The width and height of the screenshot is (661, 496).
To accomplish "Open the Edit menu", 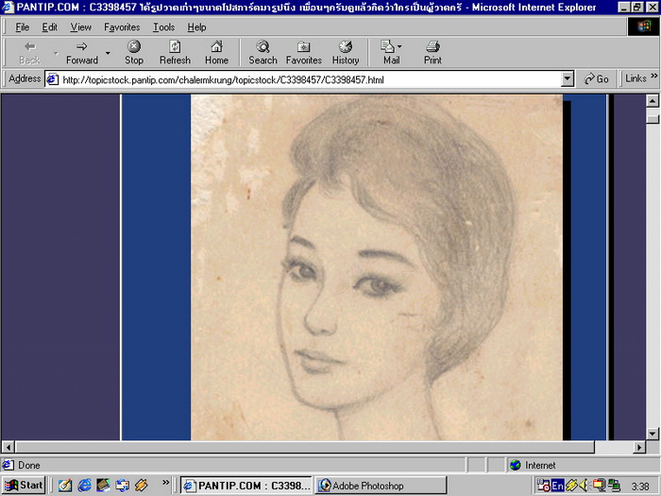I will point(49,27).
